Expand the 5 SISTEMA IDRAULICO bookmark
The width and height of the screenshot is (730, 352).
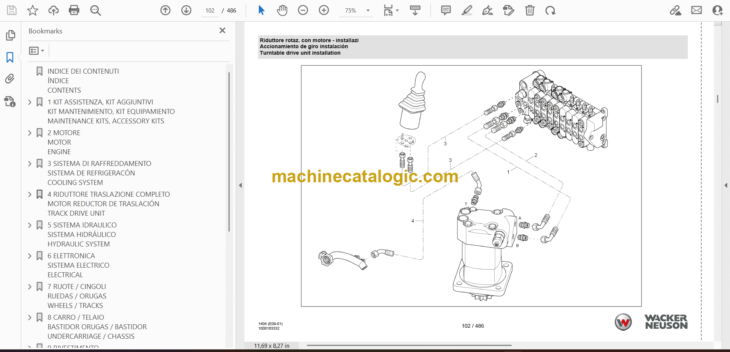click(x=30, y=225)
